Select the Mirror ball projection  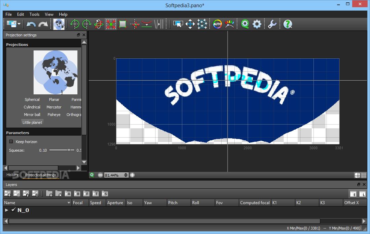point(32,115)
